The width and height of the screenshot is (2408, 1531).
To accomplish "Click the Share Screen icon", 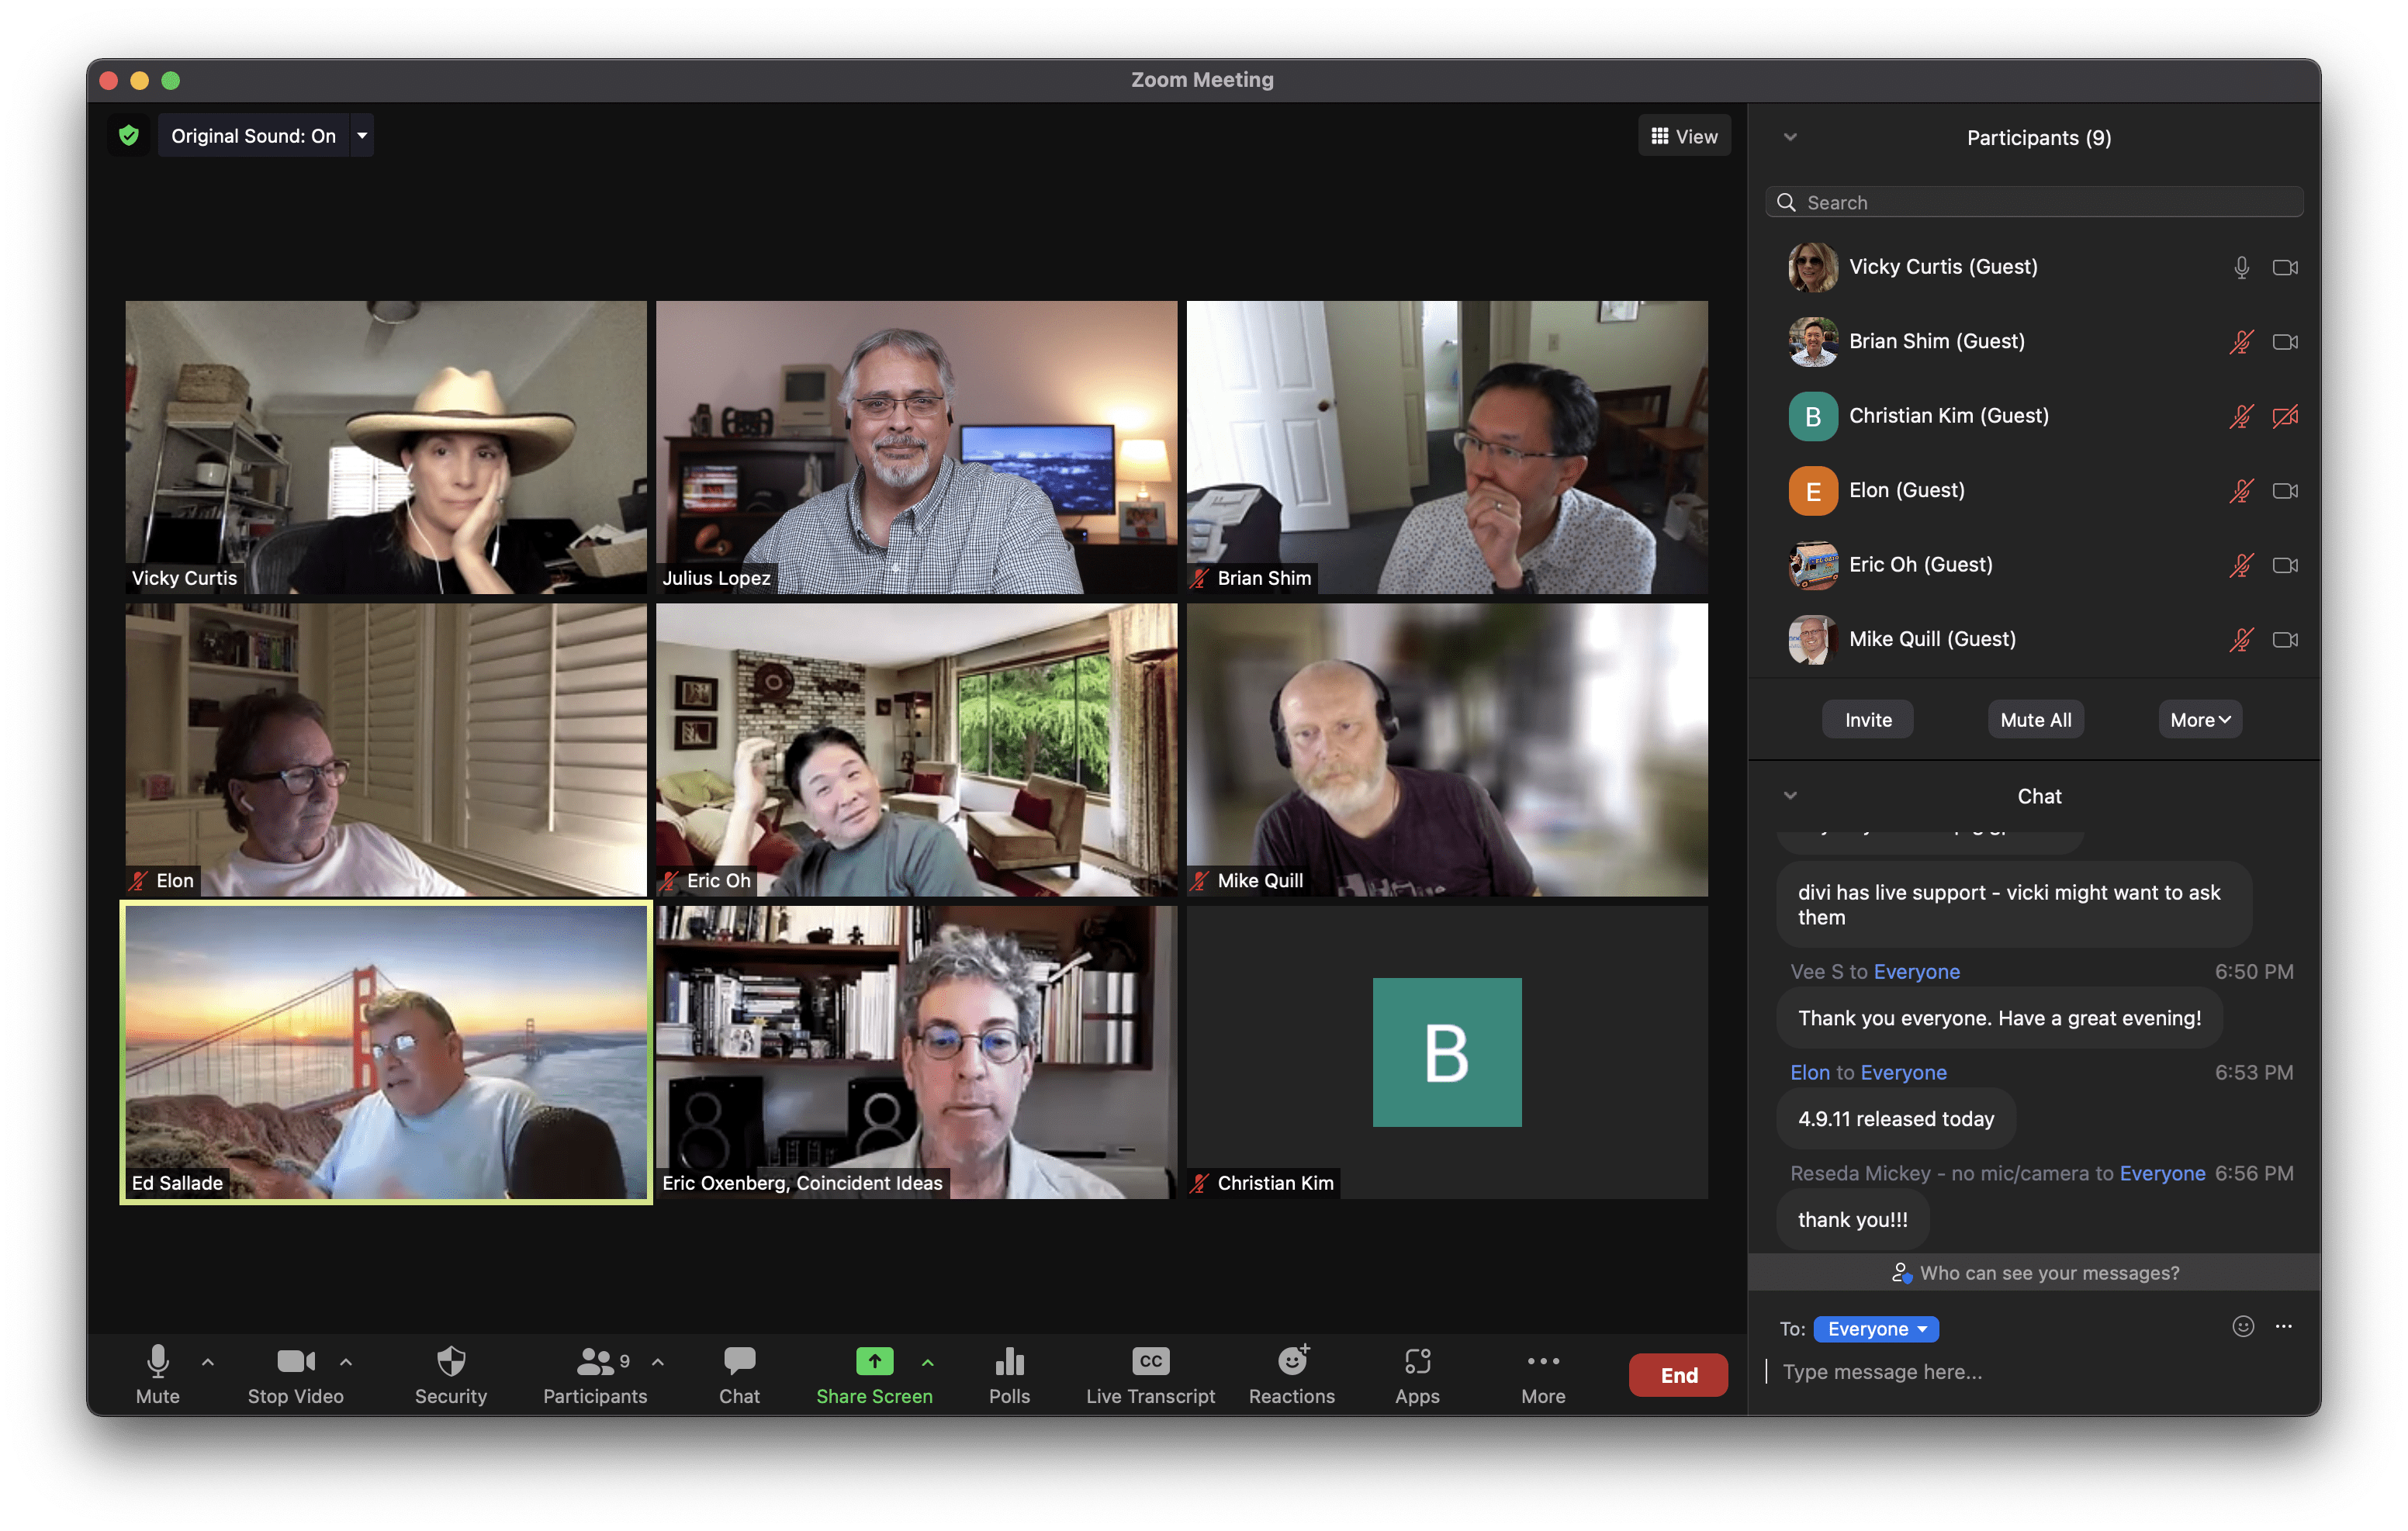I will point(874,1362).
